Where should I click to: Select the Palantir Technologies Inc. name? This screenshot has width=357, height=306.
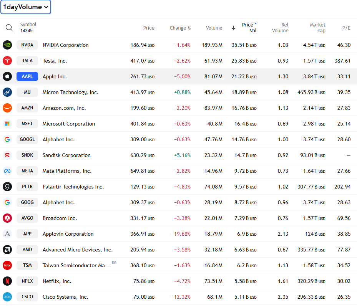coord(73,187)
